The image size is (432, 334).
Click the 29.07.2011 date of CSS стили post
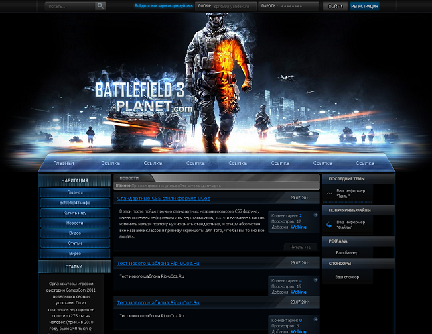click(300, 198)
